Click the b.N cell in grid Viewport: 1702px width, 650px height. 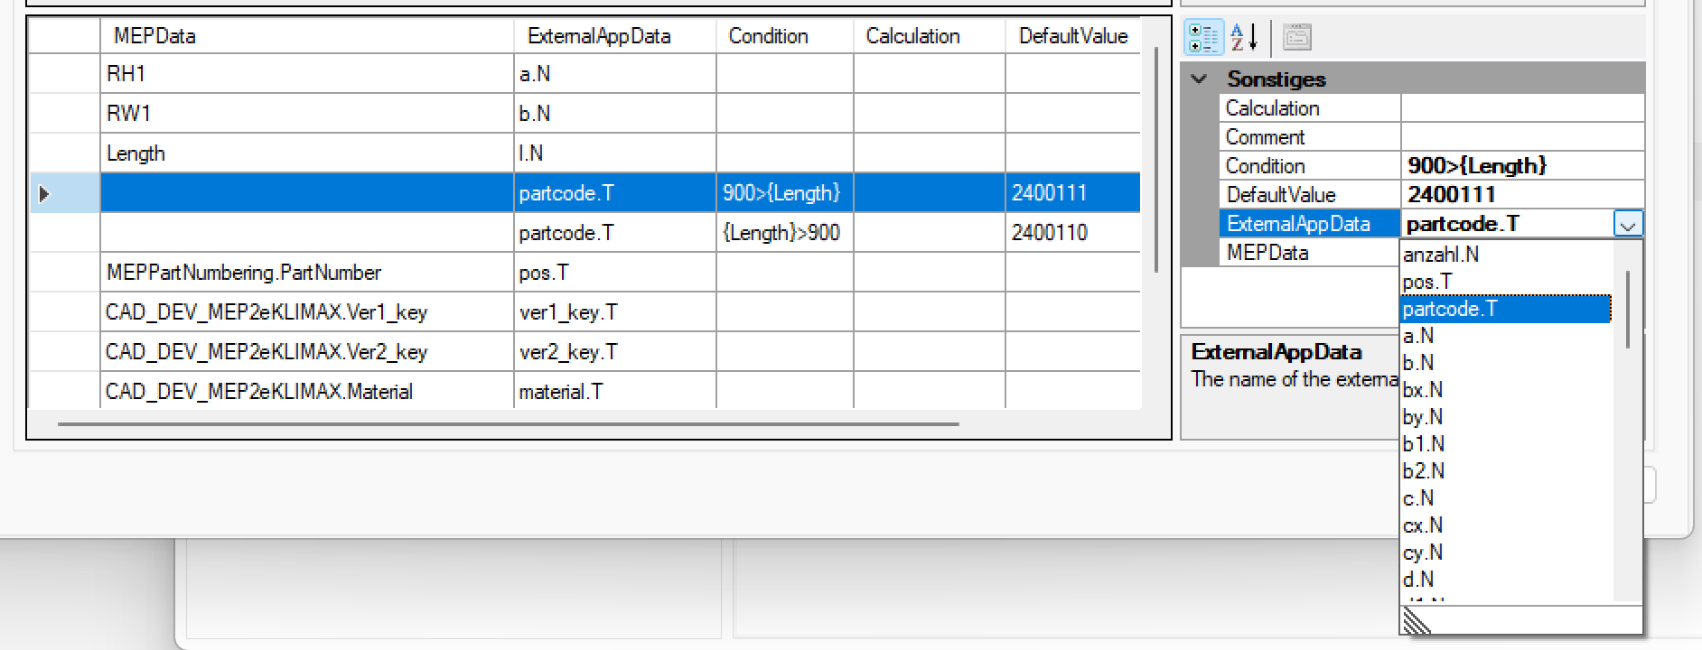tap(615, 114)
